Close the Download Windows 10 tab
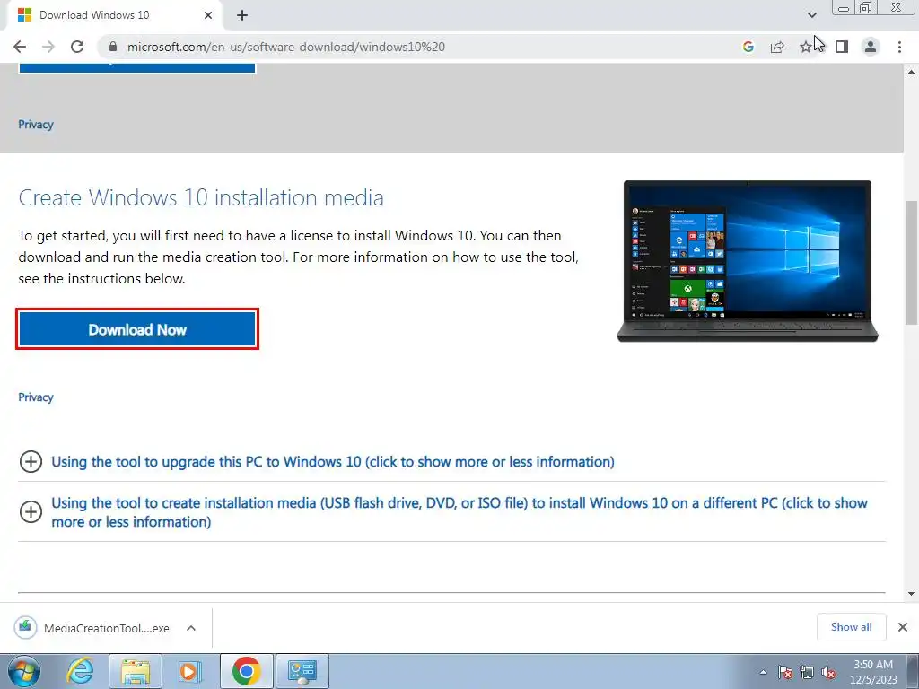Screen dimensions: 919x689 click(x=208, y=15)
